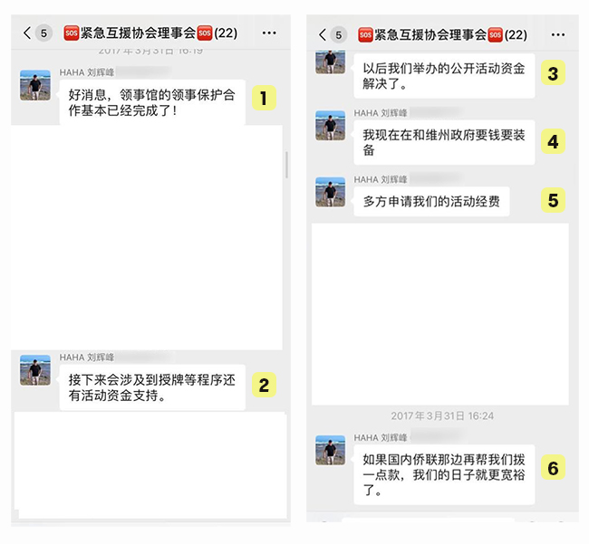
Task: Open the three-dot menu in the left chat
Action: pos(269,33)
